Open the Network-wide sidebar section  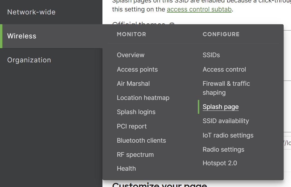[x=31, y=12]
